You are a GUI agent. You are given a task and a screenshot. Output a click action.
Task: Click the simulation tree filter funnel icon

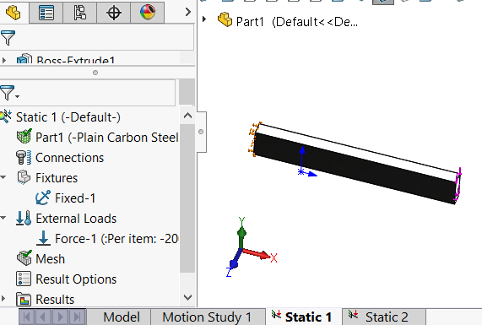(8, 93)
